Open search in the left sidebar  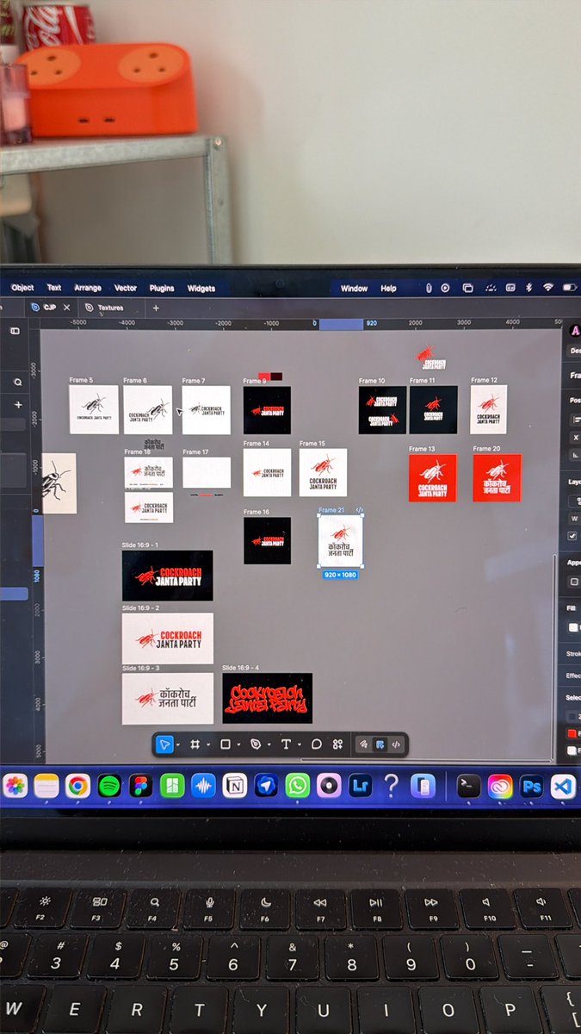(x=18, y=382)
